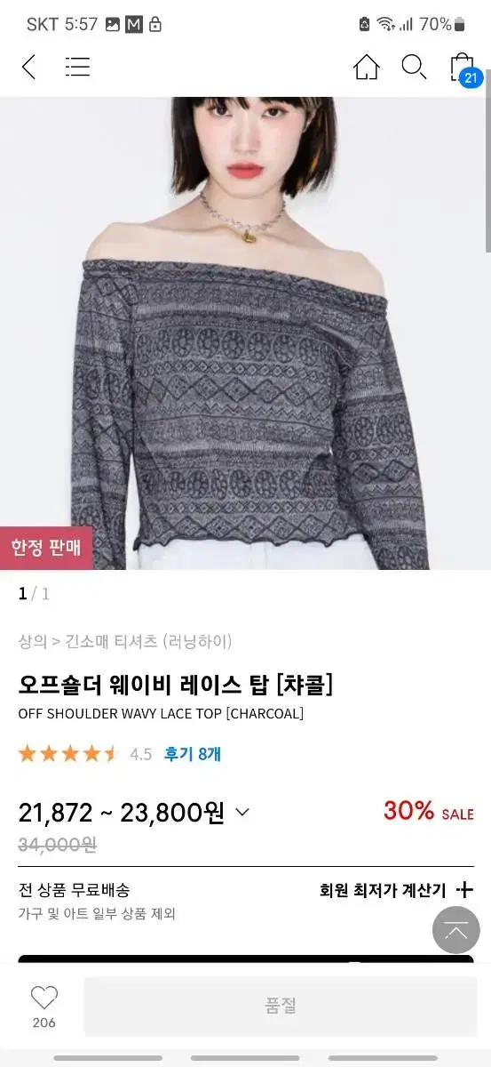Open 후기 8개 reviews link

pyautogui.click(x=193, y=754)
